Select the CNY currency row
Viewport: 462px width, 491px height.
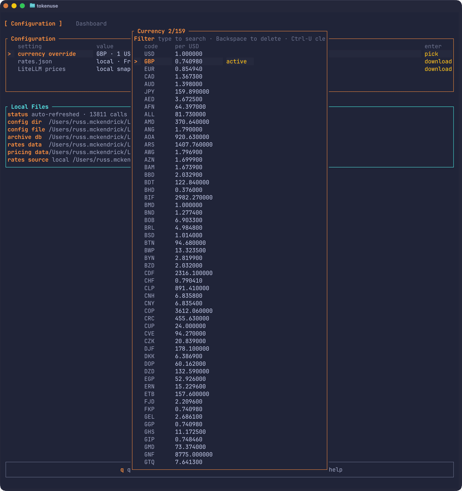[x=230, y=303]
